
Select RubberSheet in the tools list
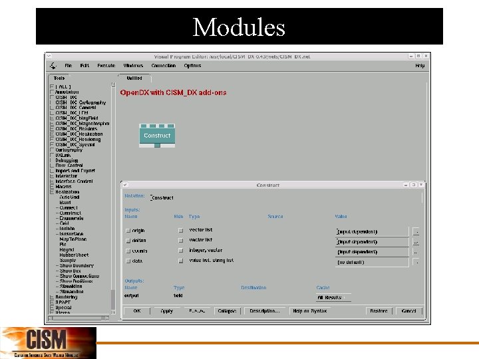[74, 255]
